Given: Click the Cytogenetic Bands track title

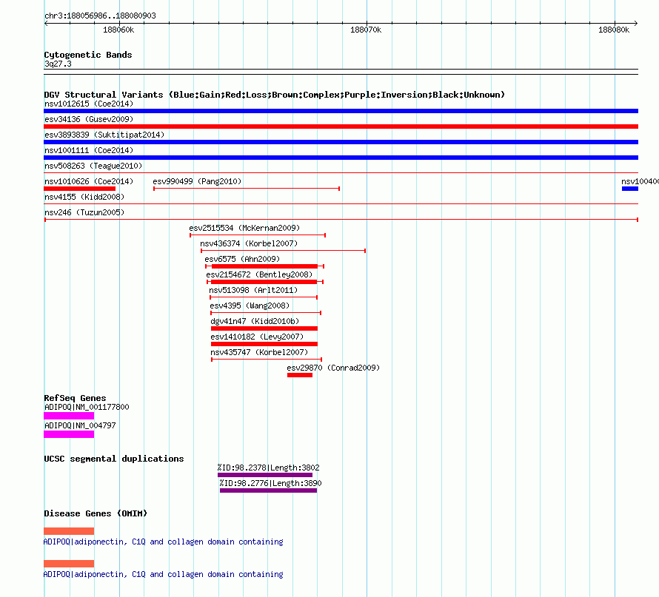Looking at the screenshot, I should [x=88, y=55].
